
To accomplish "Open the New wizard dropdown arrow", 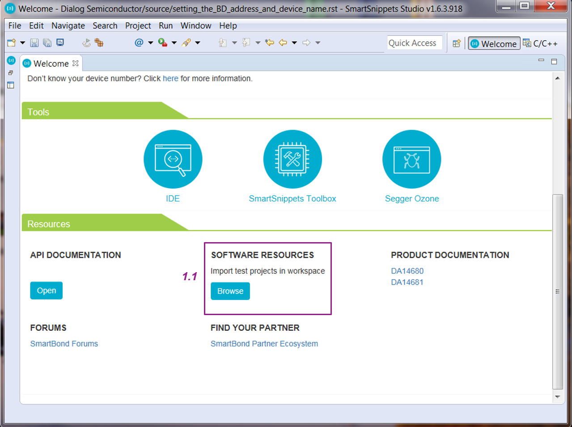I will [22, 43].
